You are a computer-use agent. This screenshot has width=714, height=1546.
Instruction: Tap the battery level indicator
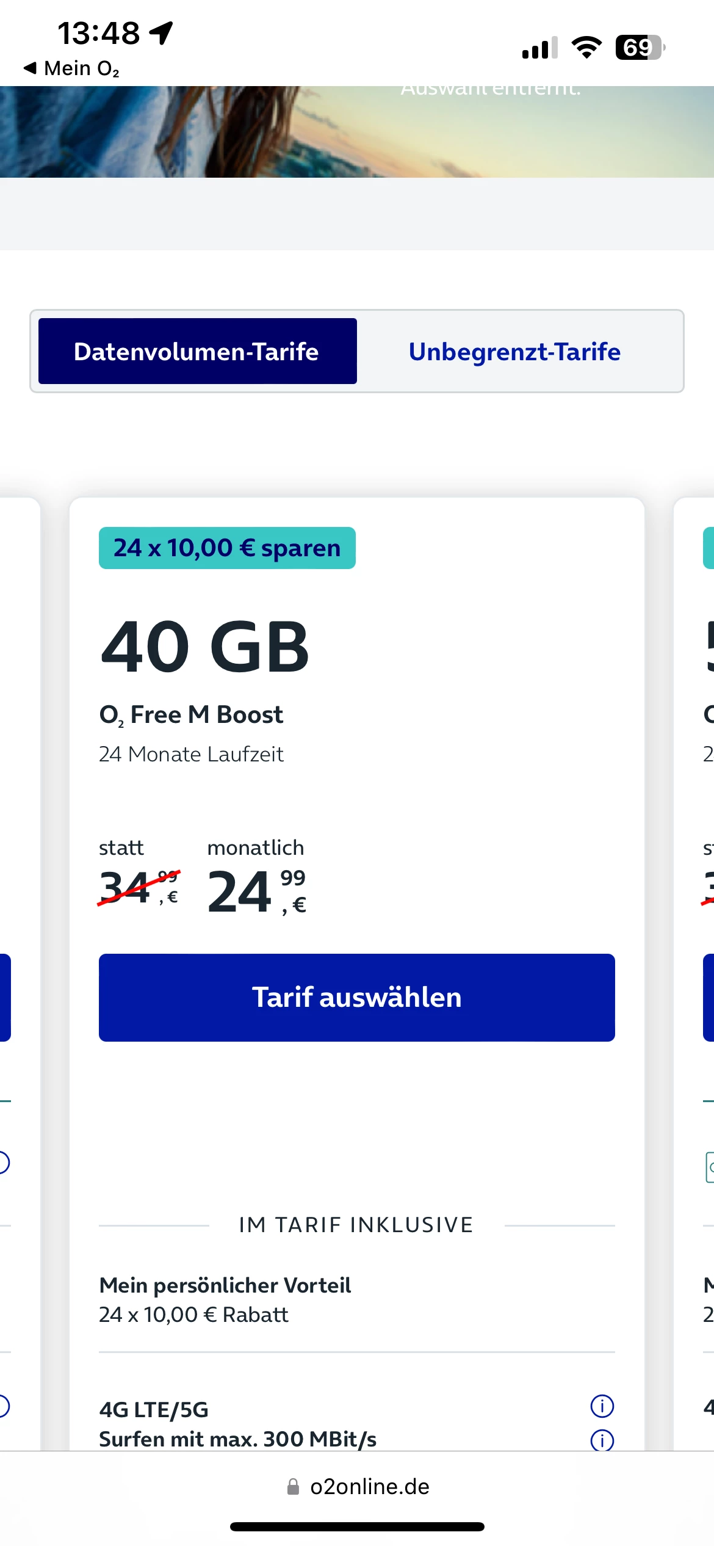640,48
